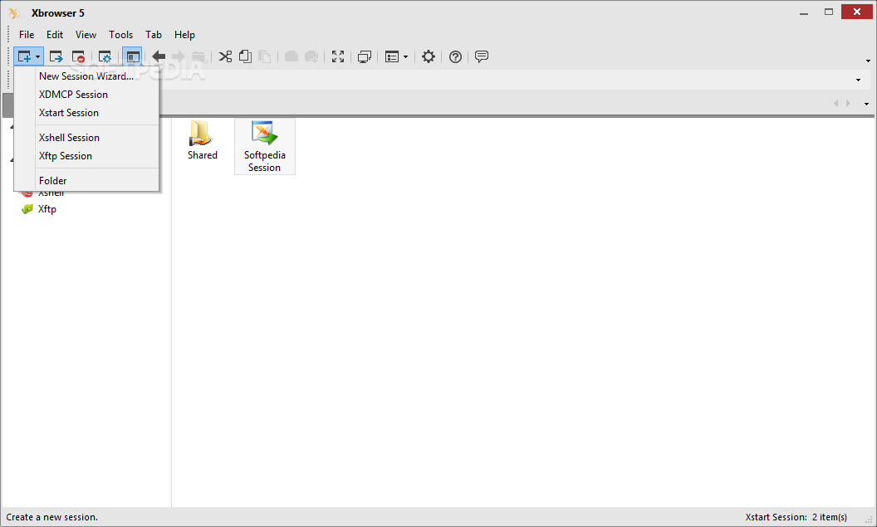Open the Help menu
The width and height of the screenshot is (877, 527).
[x=184, y=35]
